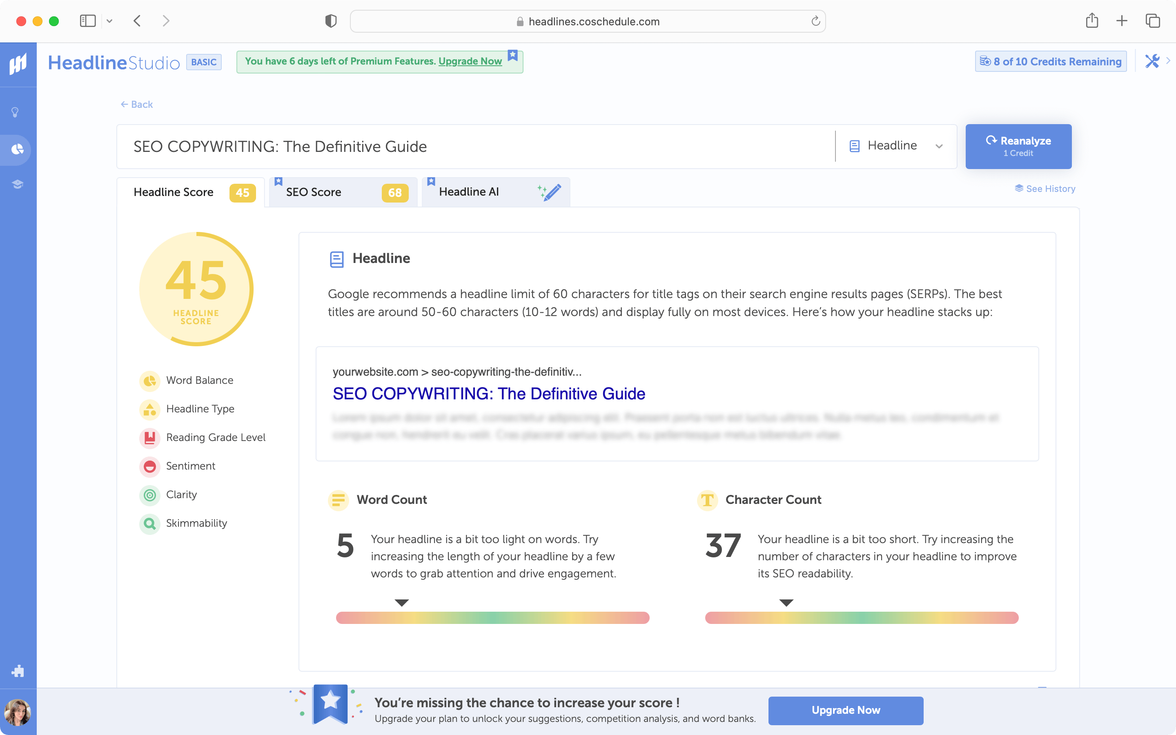Click the Headline Score 45 tab badge
This screenshot has width=1176, height=735.
[x=243, y=193]
